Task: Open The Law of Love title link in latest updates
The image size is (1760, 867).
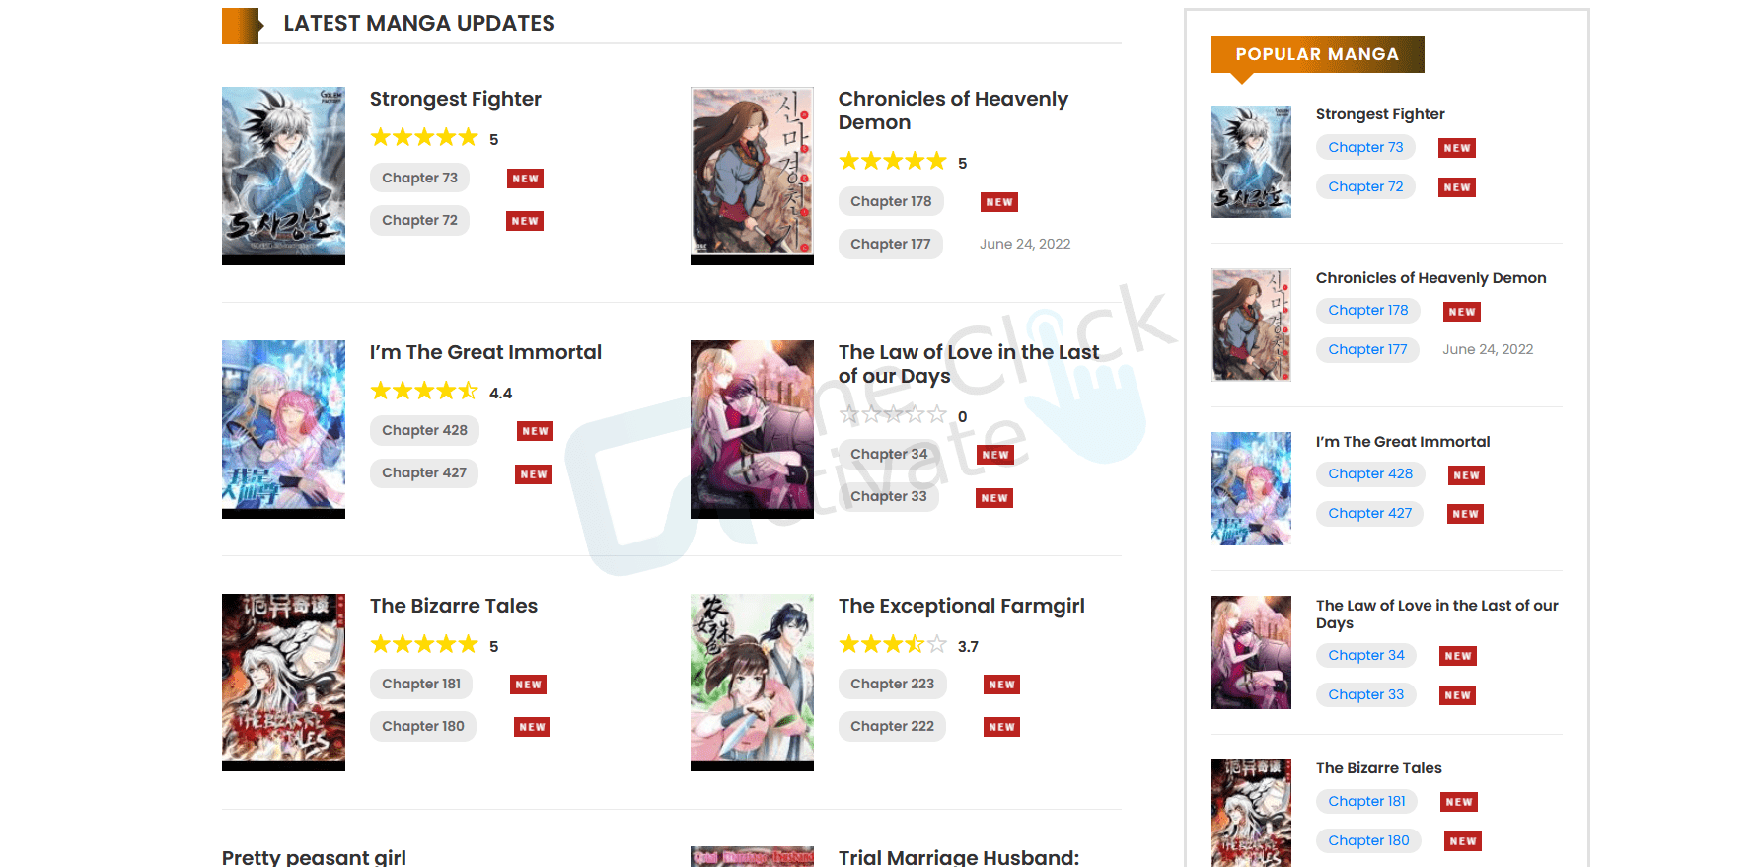Action: (x=969, y=364)
